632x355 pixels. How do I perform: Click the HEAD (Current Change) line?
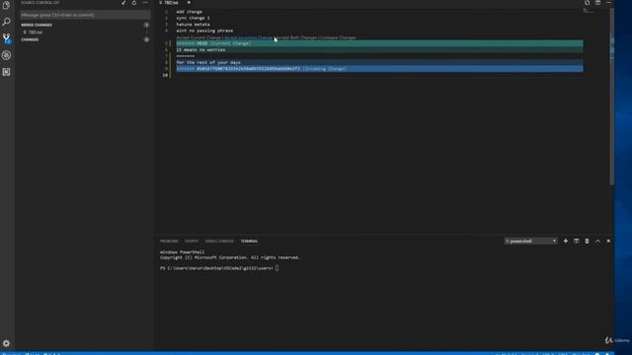[x=379, y=43]
